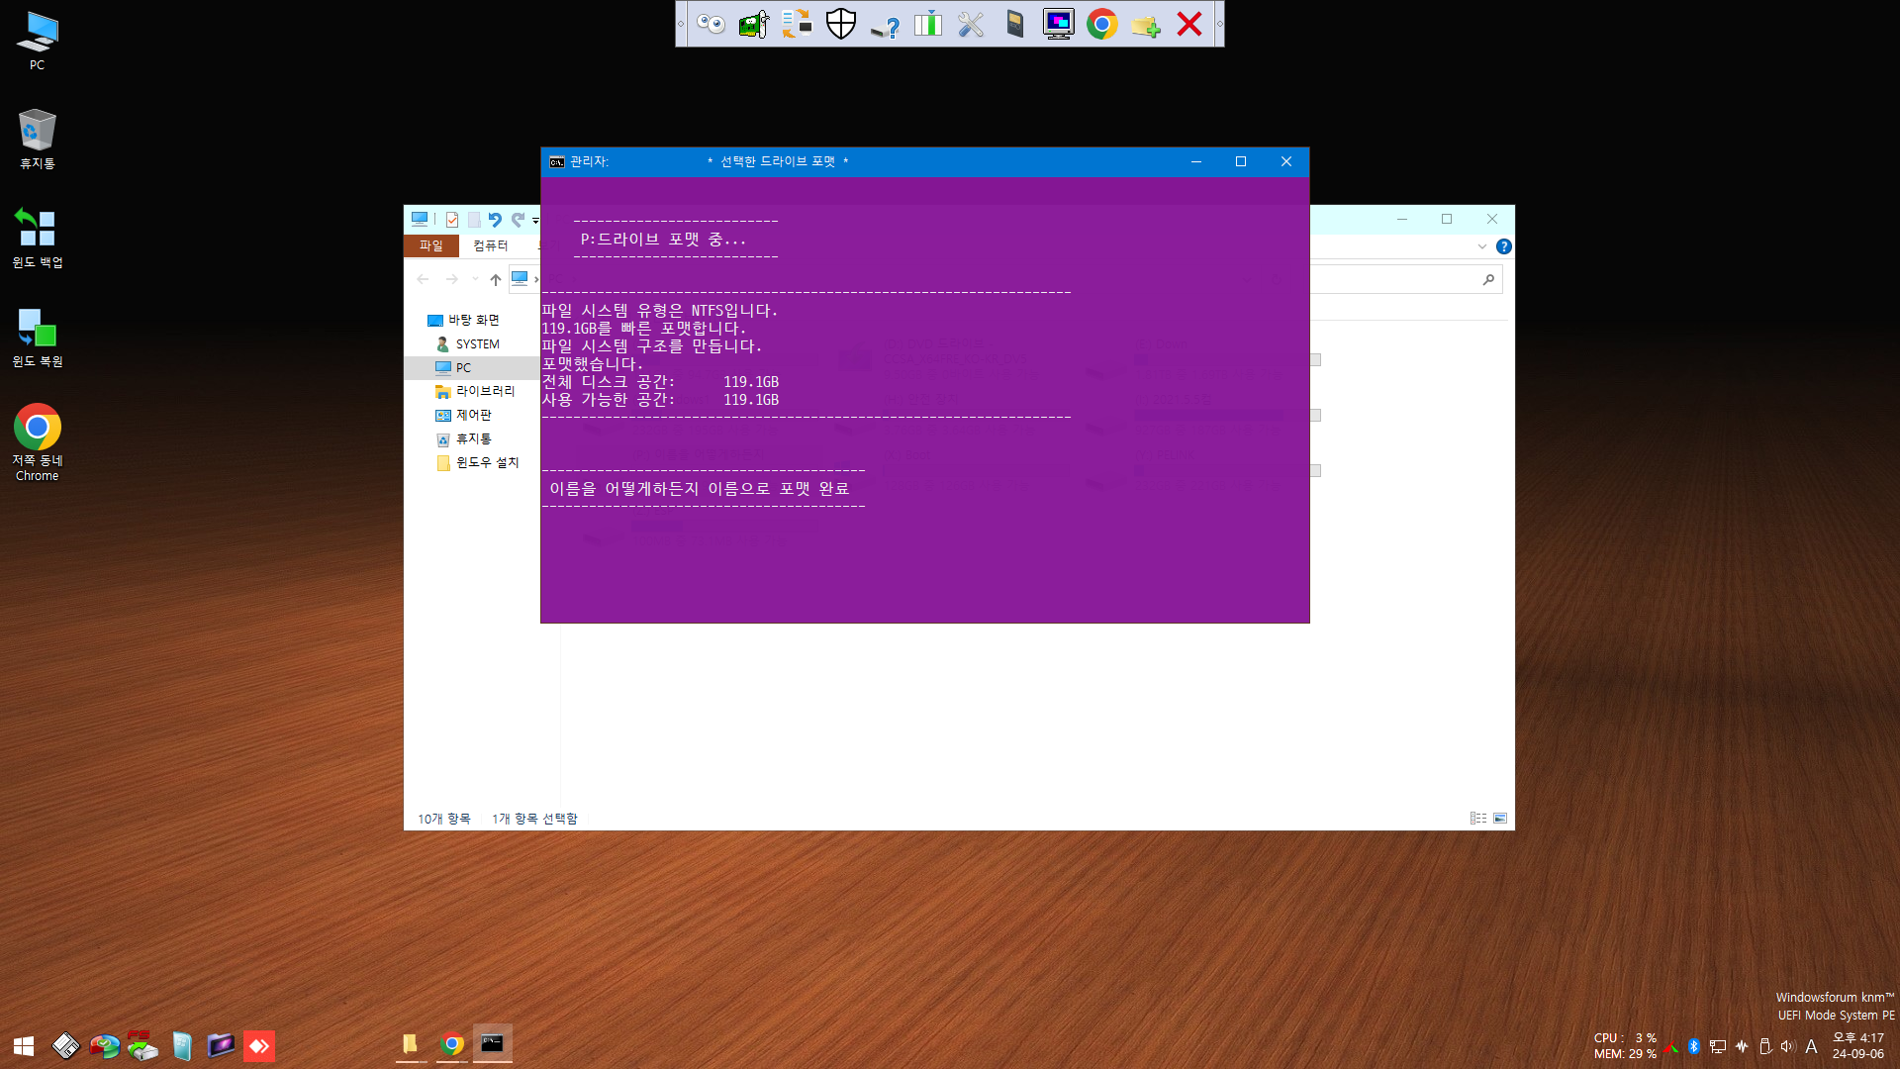Image resolution: width=1900 pixels, height=1069 pixels.
Task: Open the network tray icon
Action: click(x=1718, y=1046)
